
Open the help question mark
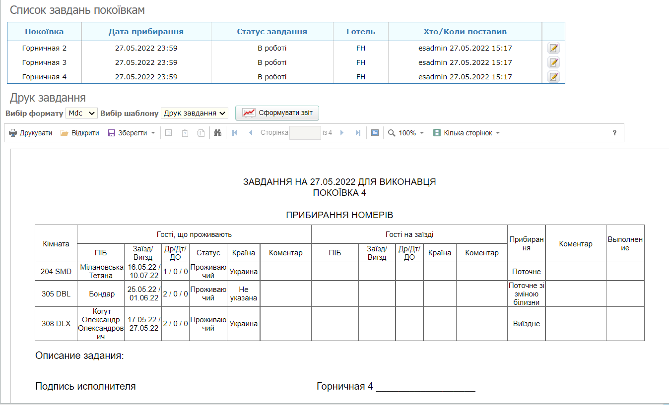pos(614,133)
